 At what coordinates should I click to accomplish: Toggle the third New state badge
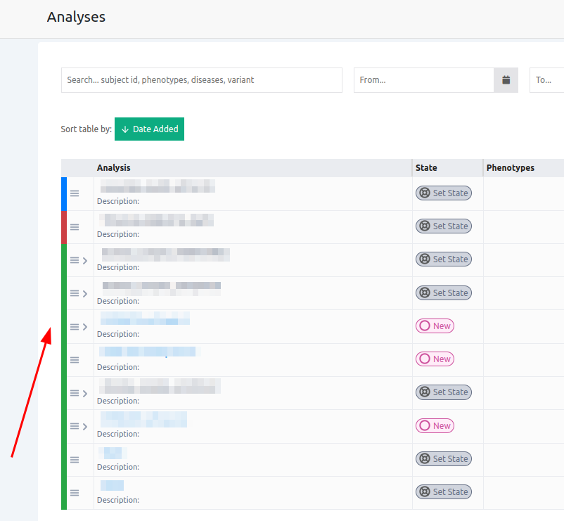click(x=435, y=426)
